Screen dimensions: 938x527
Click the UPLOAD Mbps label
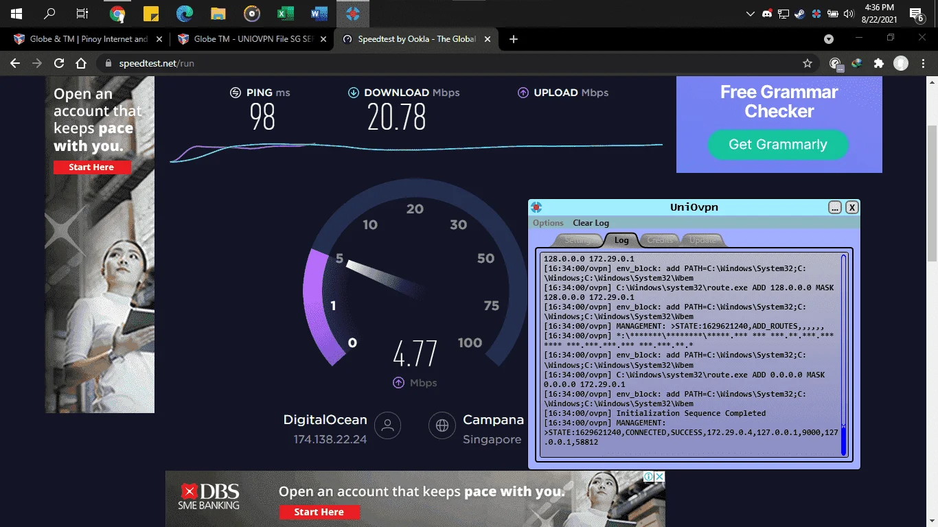pyautogui.click(x=571, y=93)
